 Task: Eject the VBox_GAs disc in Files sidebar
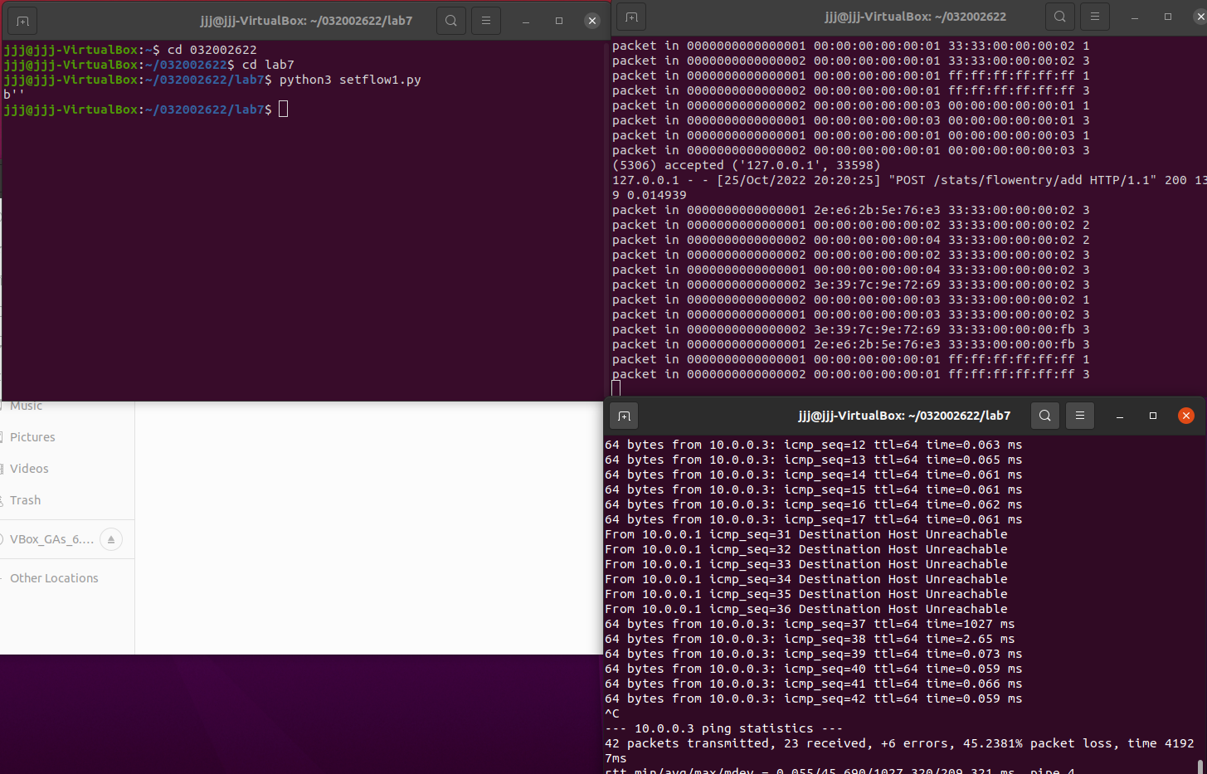(x=111, y=539)
